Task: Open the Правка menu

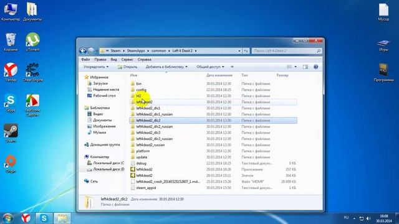Action: click(x=100, y=60)
